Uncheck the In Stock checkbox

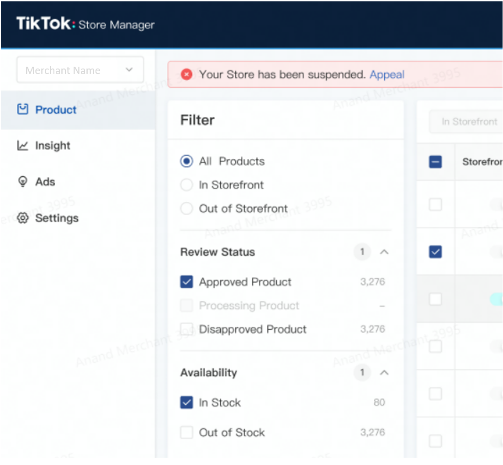(x=186, y=402)
